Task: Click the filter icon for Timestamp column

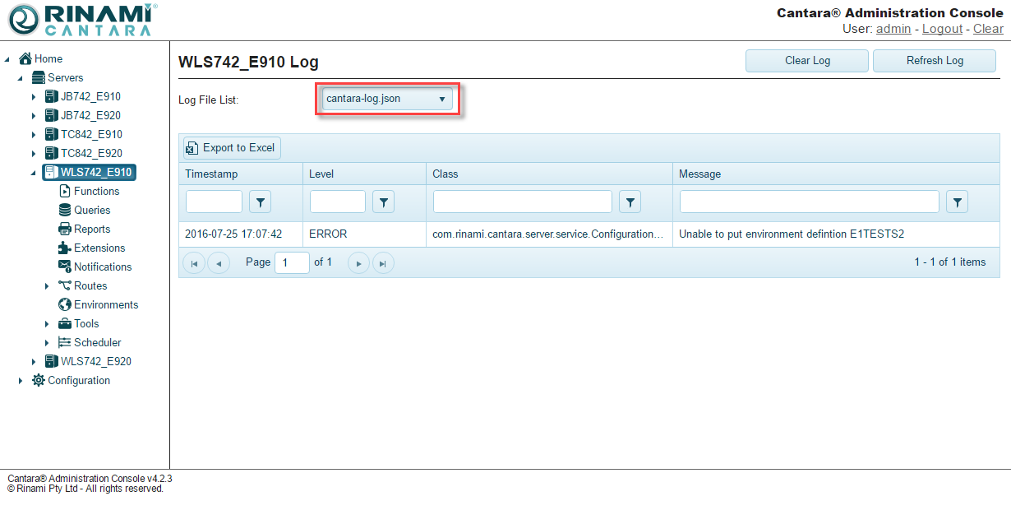Action: pos(260,202)
